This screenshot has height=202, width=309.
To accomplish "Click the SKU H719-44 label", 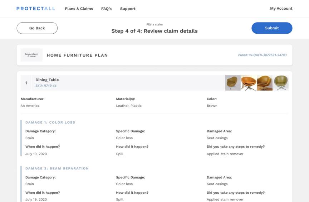I will click(46, 86).
